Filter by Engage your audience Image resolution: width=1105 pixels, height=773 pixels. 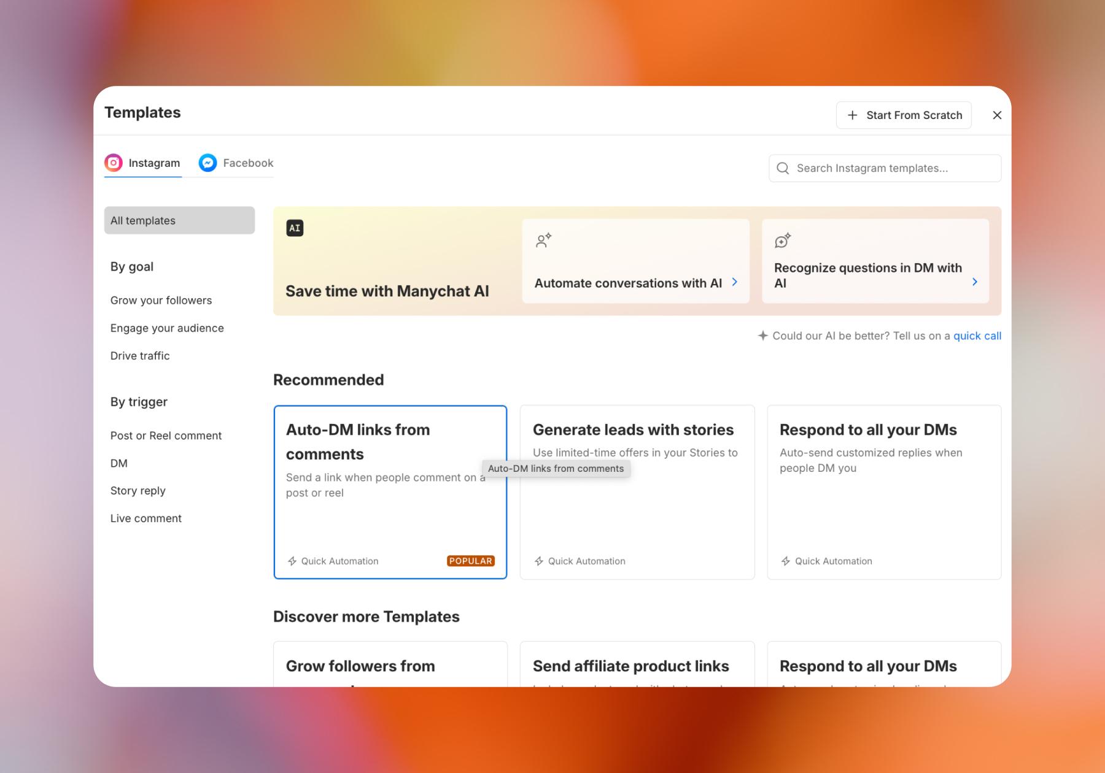(x=167, y=328)
